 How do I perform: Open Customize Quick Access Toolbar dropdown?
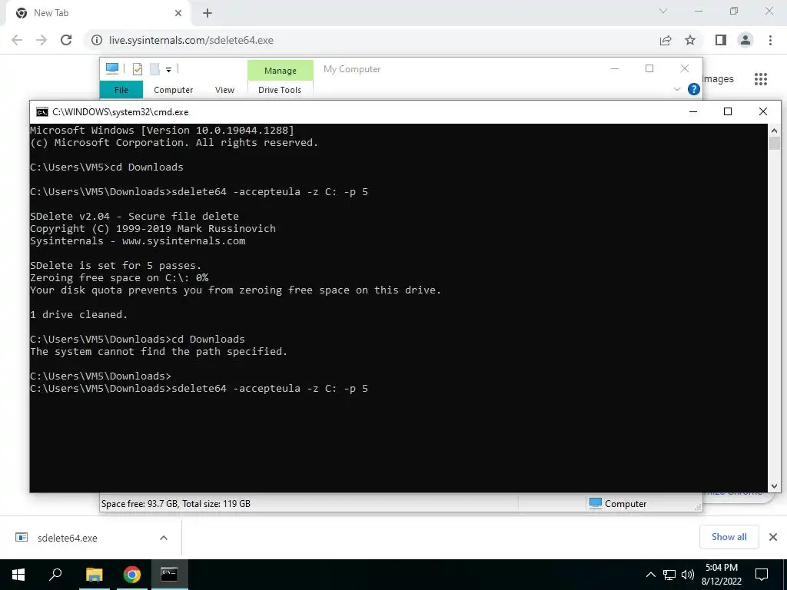(x=168, y=70)
